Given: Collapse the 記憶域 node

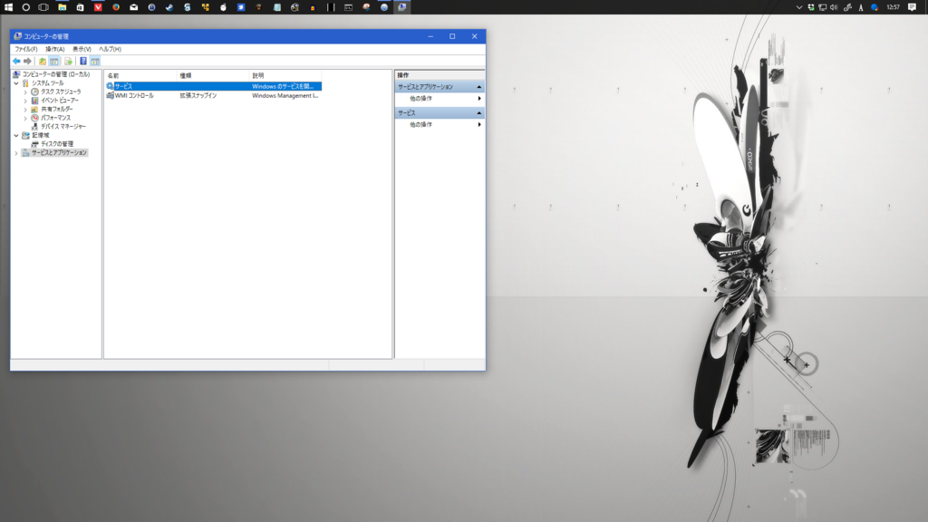Looking at the screenshot, I should [16, 135].
